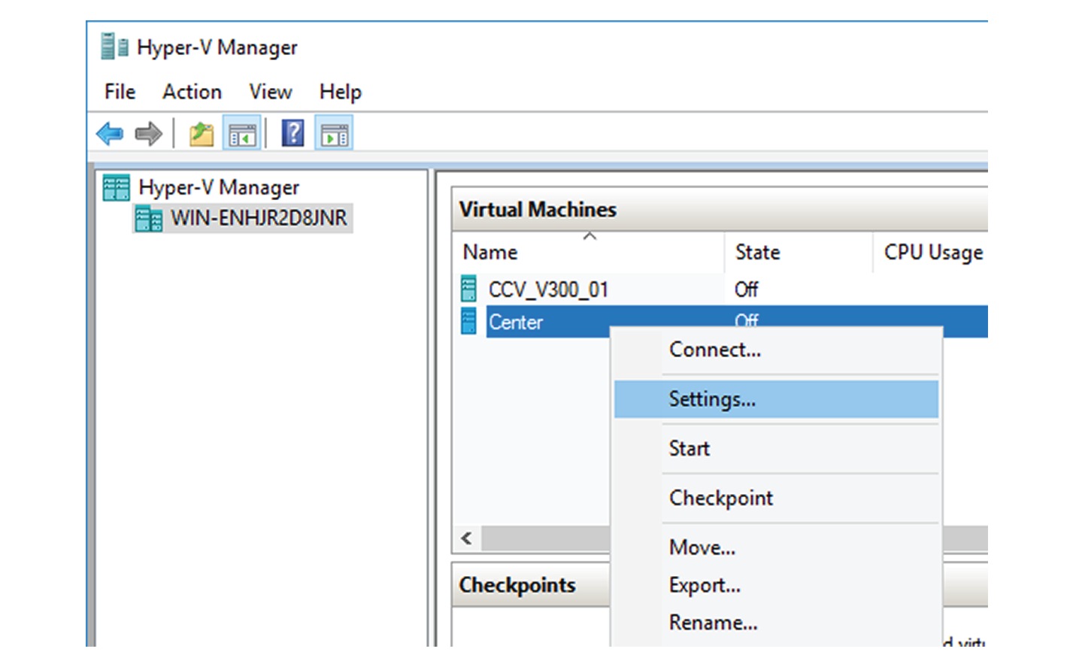This screenshot has height=667, width=1073.
Task: Select Checkpoint in the context menu
Action: (x=720, y=498)
